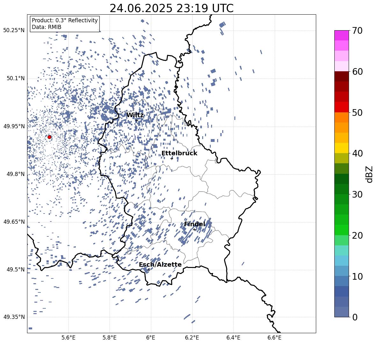
Task: Click the 6.6°E longitude label
Action: 274,338
